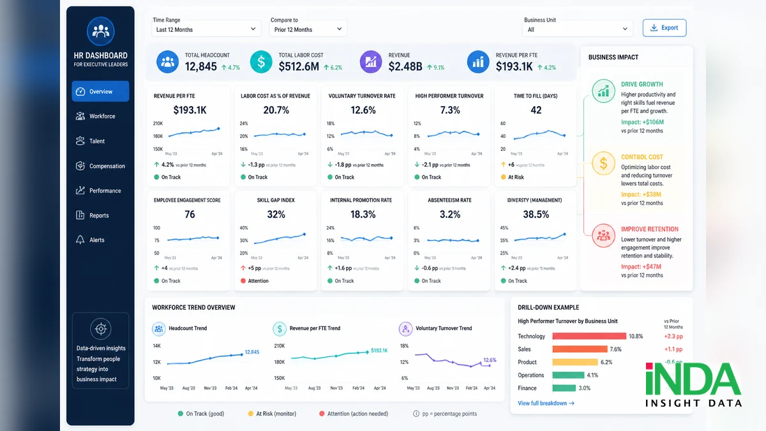Click the Revenue value $2.48B
The image size is (766, 431).
405,66
